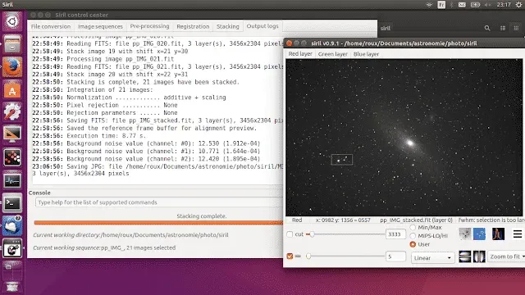The width and height of the screenshot is (525, 295).
Task: Click 'Stacking complete.' status text
Action: tap(202, 216)
